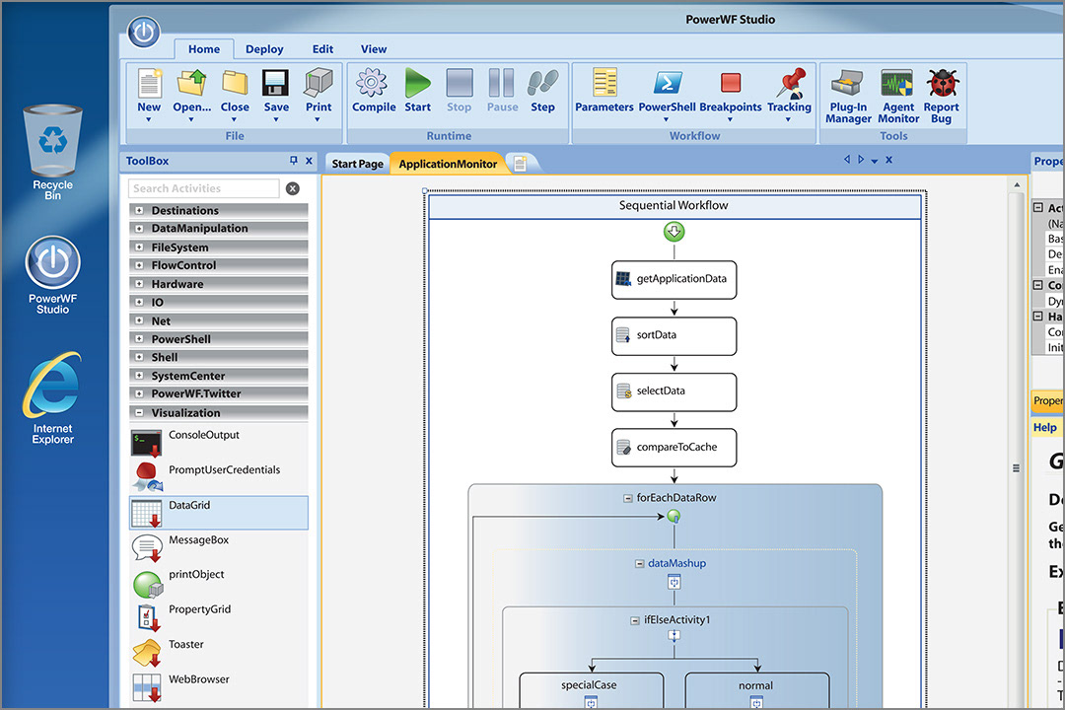Viewport: 1065px width, 710px height.
Task: Open the Internet Explorer desktop icon
Action: [x=52, y=398]
